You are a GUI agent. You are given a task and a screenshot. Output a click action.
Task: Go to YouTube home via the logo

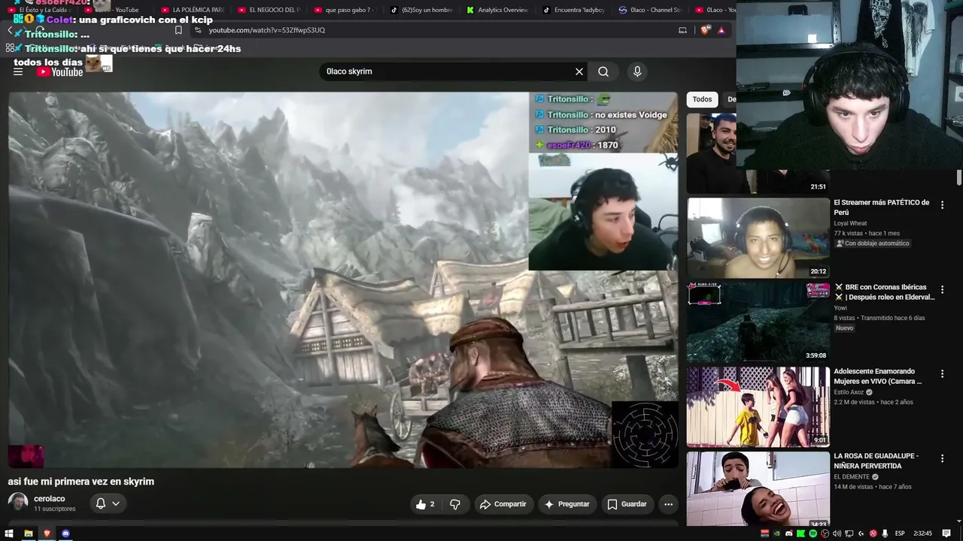(x=60, y=72)
